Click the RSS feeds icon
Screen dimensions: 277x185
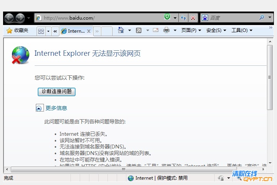point(139,30)
